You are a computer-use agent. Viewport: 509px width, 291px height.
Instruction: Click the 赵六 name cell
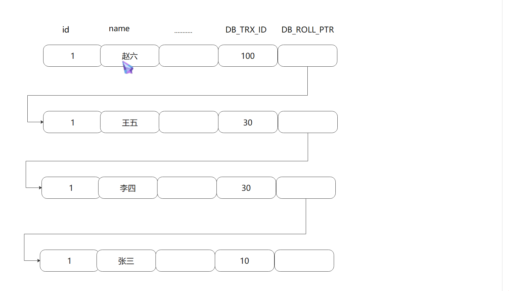pyautogui.click(x=129, y=56)
